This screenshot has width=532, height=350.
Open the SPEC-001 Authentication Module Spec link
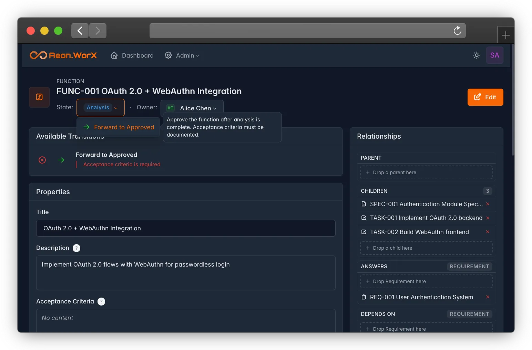(x=426, y=204)
